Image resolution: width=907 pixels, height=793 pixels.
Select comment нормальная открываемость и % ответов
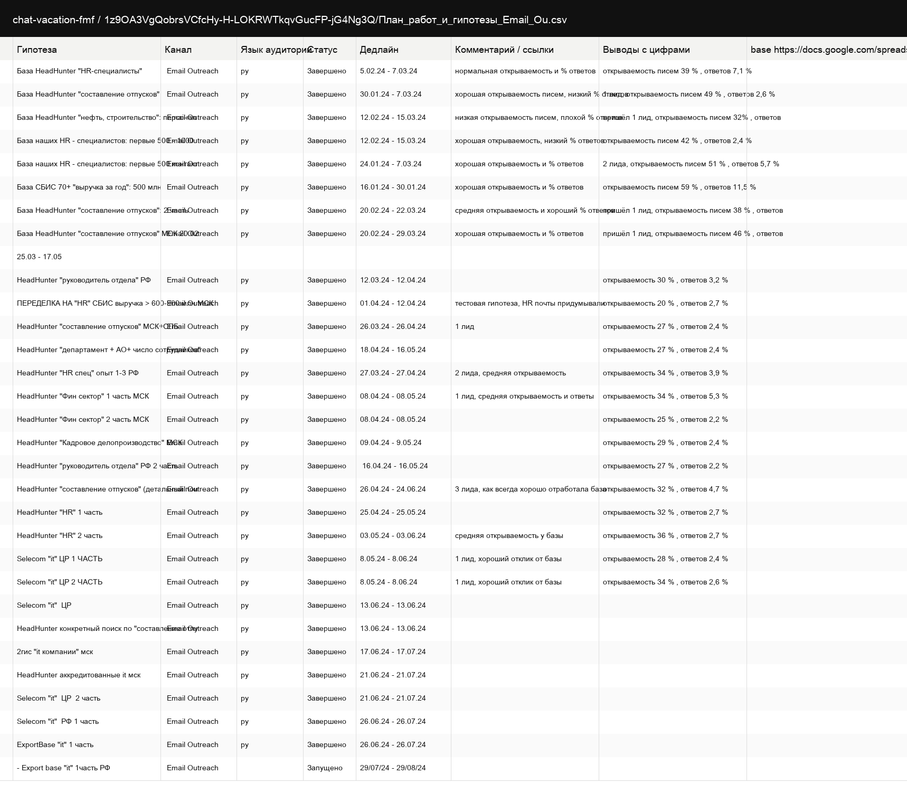525,71
